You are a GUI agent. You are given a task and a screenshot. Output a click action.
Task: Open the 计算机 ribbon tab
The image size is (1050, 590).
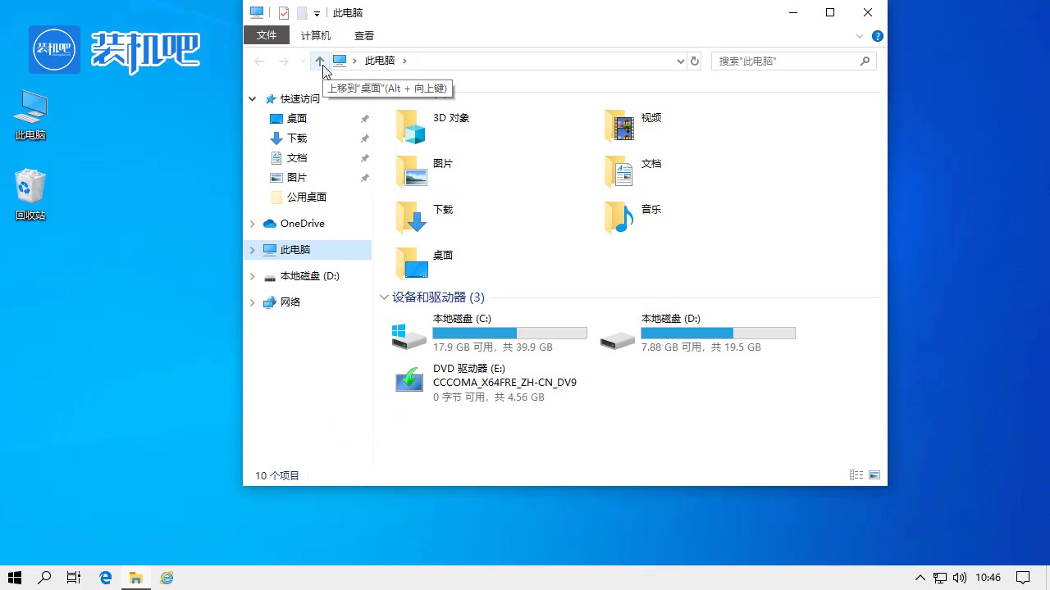coord(315,35)
